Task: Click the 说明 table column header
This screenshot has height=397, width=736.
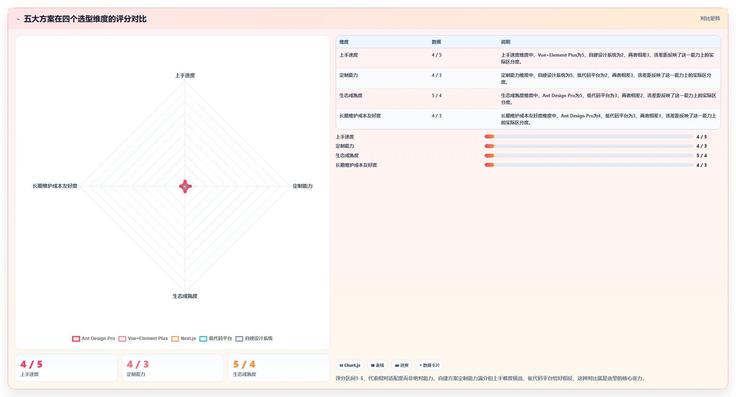Action: tap(506, 42)
